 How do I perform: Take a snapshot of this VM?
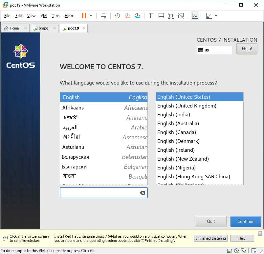point(117,16)
